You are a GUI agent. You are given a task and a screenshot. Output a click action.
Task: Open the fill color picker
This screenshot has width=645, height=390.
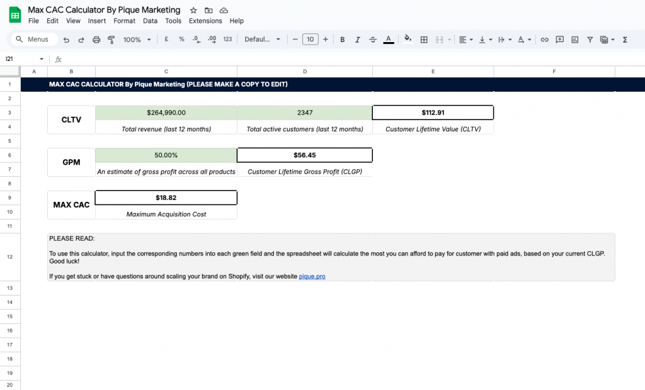point(408,39)
